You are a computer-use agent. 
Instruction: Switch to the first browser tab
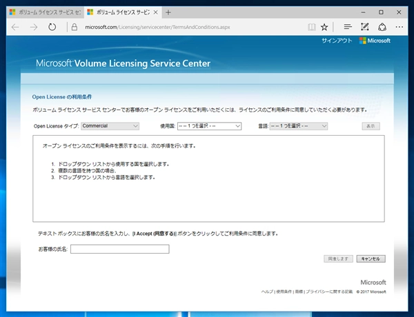[x=45, y=12]
